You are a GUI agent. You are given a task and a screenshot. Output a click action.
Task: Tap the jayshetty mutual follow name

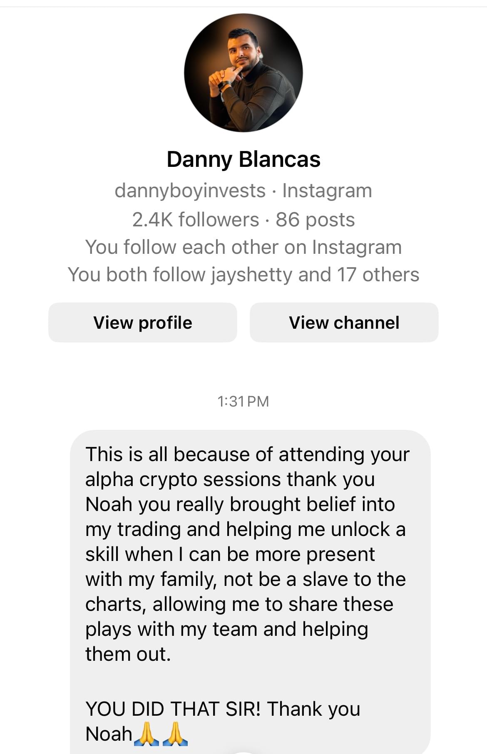[x=252, y=275]
